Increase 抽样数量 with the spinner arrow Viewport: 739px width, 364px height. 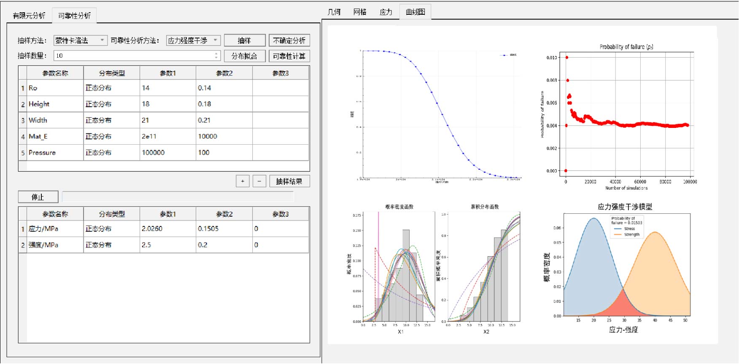click(216, 53)
